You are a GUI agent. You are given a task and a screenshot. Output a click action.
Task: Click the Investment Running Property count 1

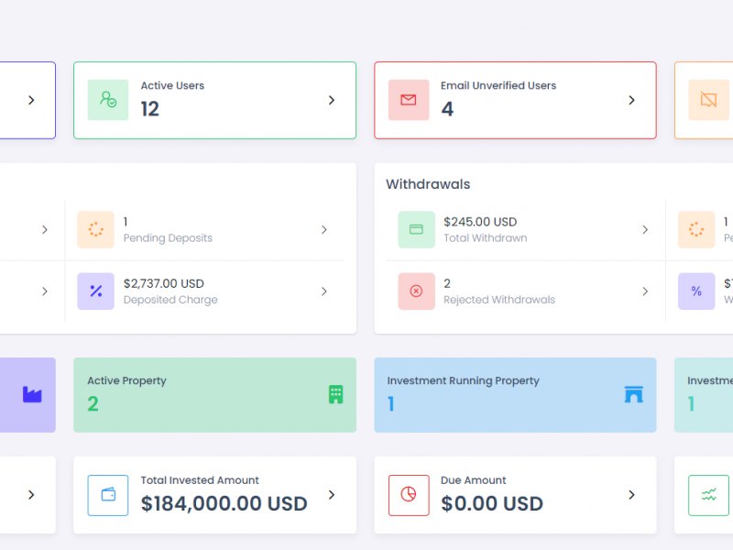(391, 404)
